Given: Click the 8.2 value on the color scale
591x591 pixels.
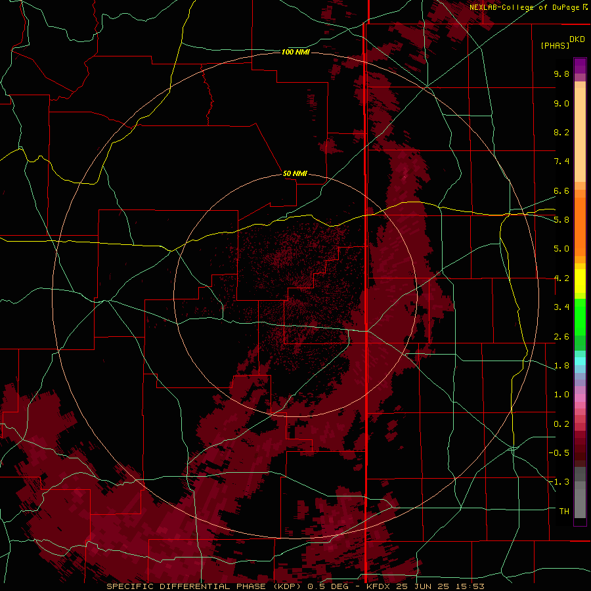Looking at the screenshot, I should tap(561, 132).
